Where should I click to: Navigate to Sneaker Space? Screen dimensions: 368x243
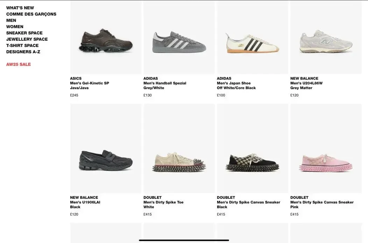pyautogui.click(x=24, y=33)
